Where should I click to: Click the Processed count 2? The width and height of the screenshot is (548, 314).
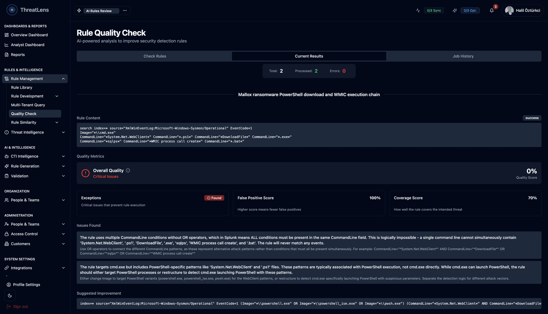pyautogui.click(x=316, y=71)
